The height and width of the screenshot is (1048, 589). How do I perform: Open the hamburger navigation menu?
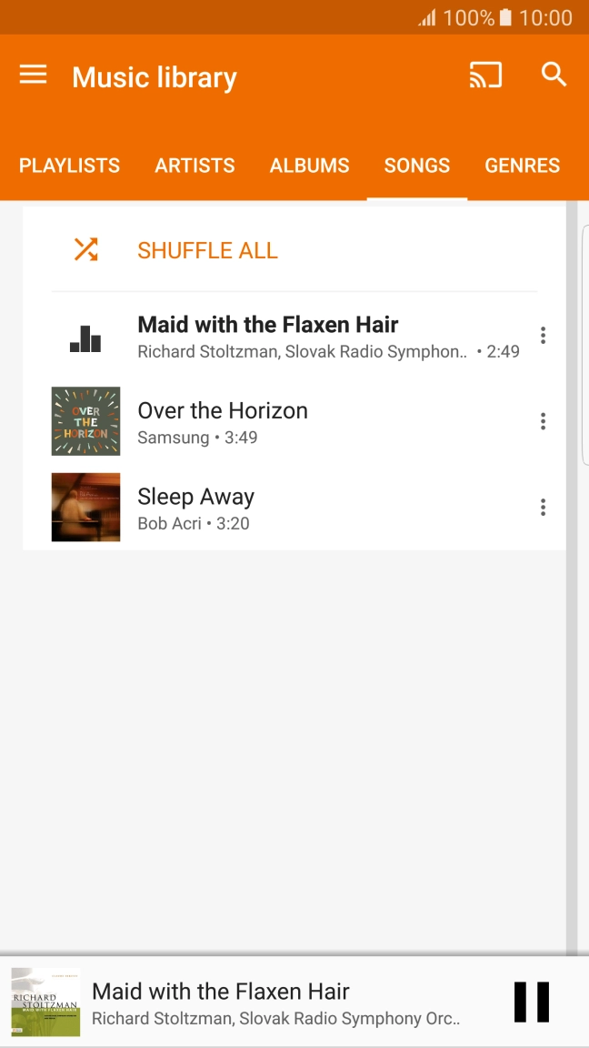[34, 76]
